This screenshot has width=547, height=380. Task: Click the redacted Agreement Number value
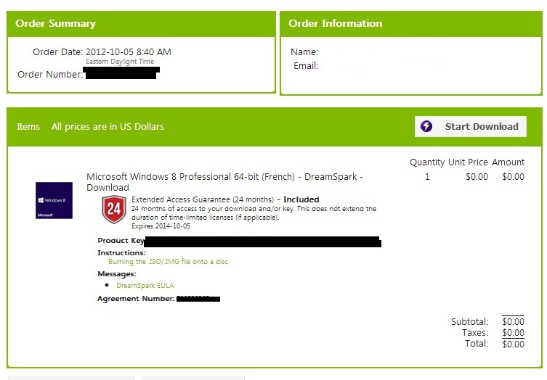click(x=198, y=299)
